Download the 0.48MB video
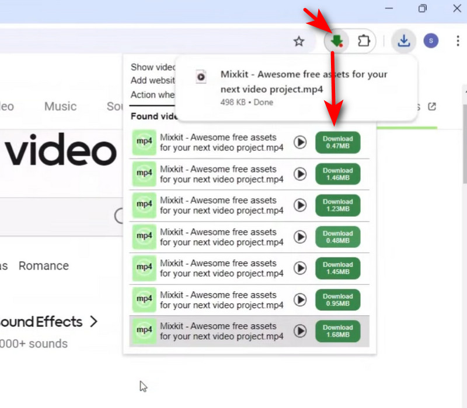The width and height of the screenshot is (467, 408). coord(338,237)
